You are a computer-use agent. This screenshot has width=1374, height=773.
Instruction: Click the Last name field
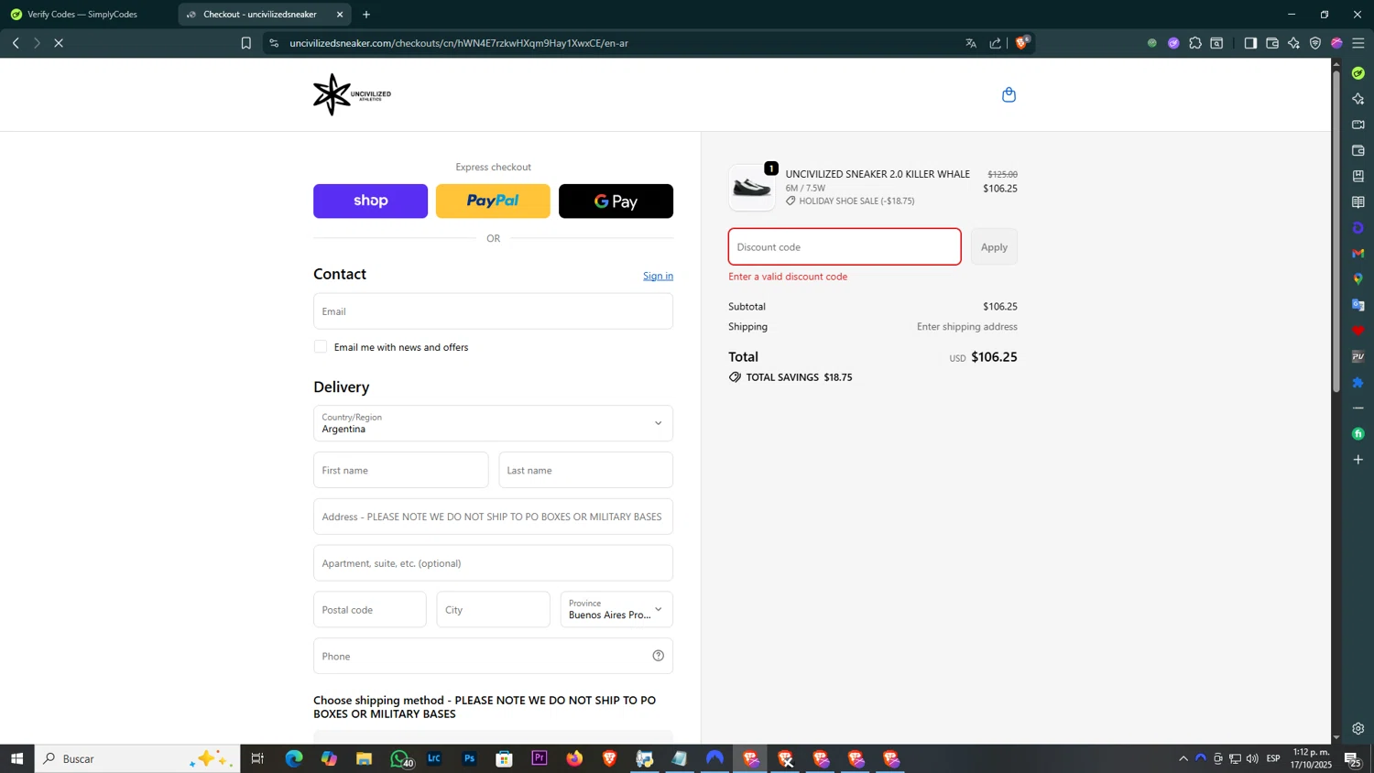[x=585, y=470]
